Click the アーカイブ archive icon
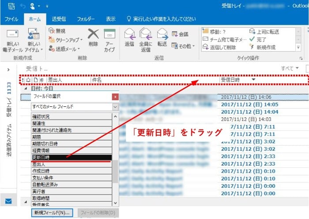The height and width of the screenshot is (219, 309). [109, 34]
